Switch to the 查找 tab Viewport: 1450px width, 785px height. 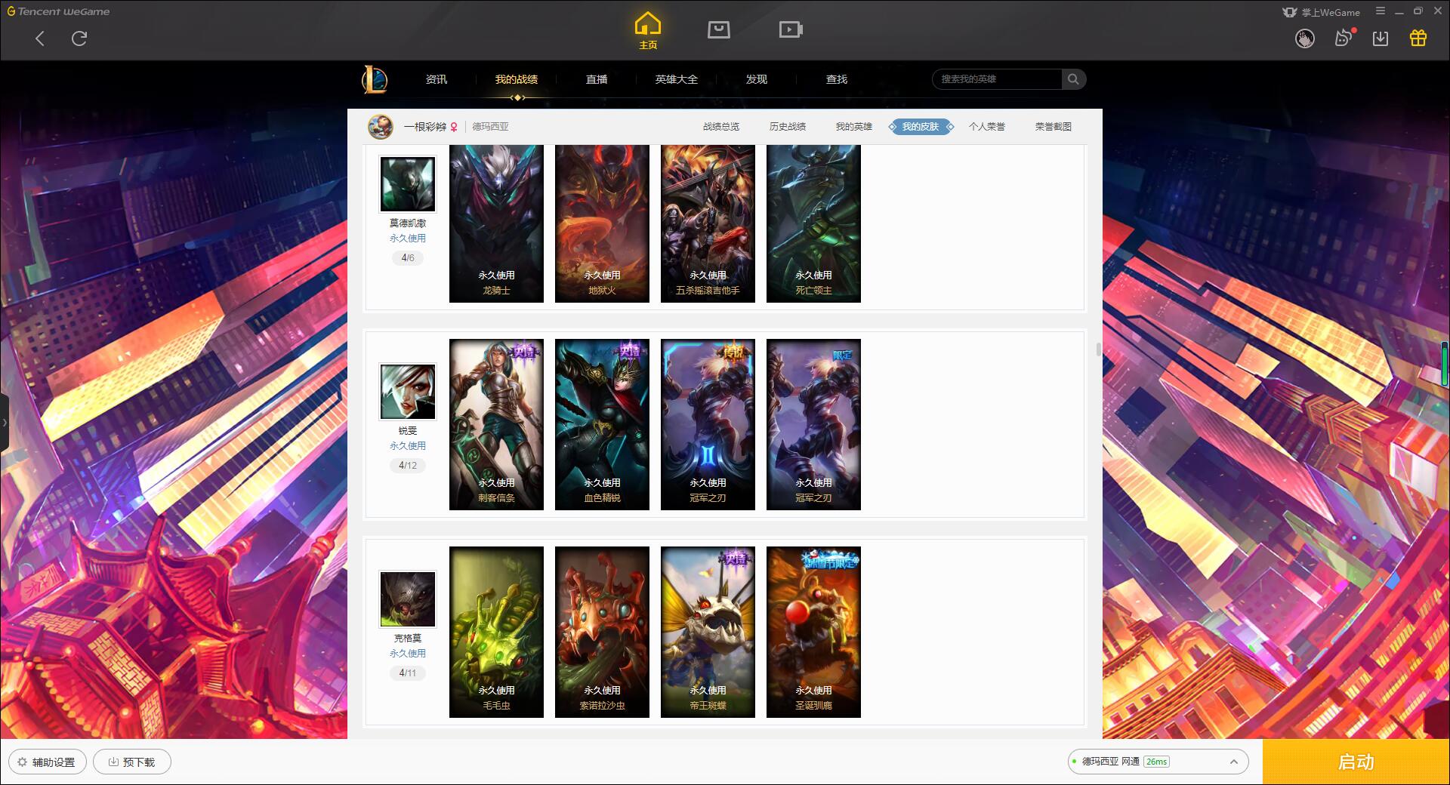[837, 79]
